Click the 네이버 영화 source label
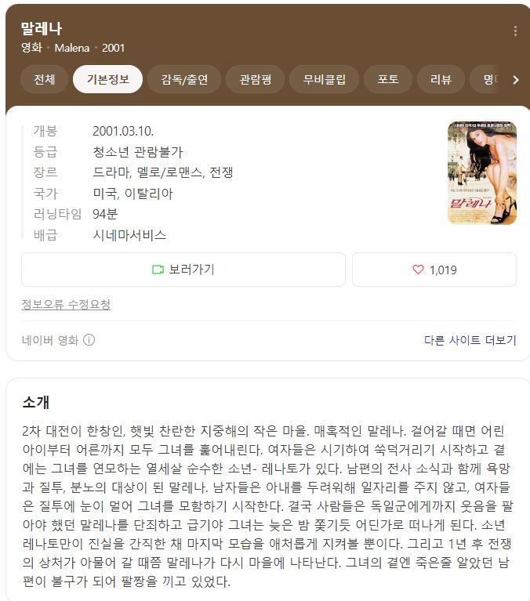The width and height of the screenshot is (530, 601). coord(50,340)
